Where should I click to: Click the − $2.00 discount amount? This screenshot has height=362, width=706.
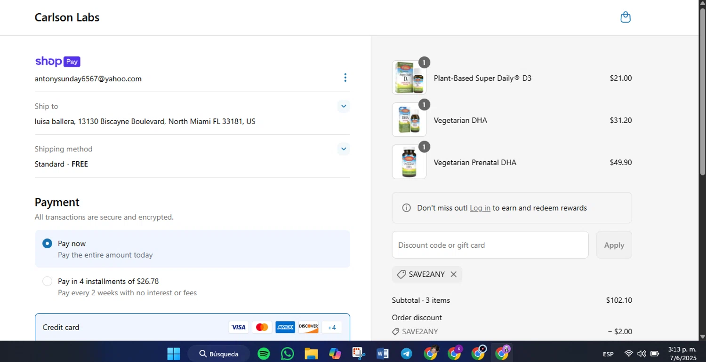tap(620, 331)
